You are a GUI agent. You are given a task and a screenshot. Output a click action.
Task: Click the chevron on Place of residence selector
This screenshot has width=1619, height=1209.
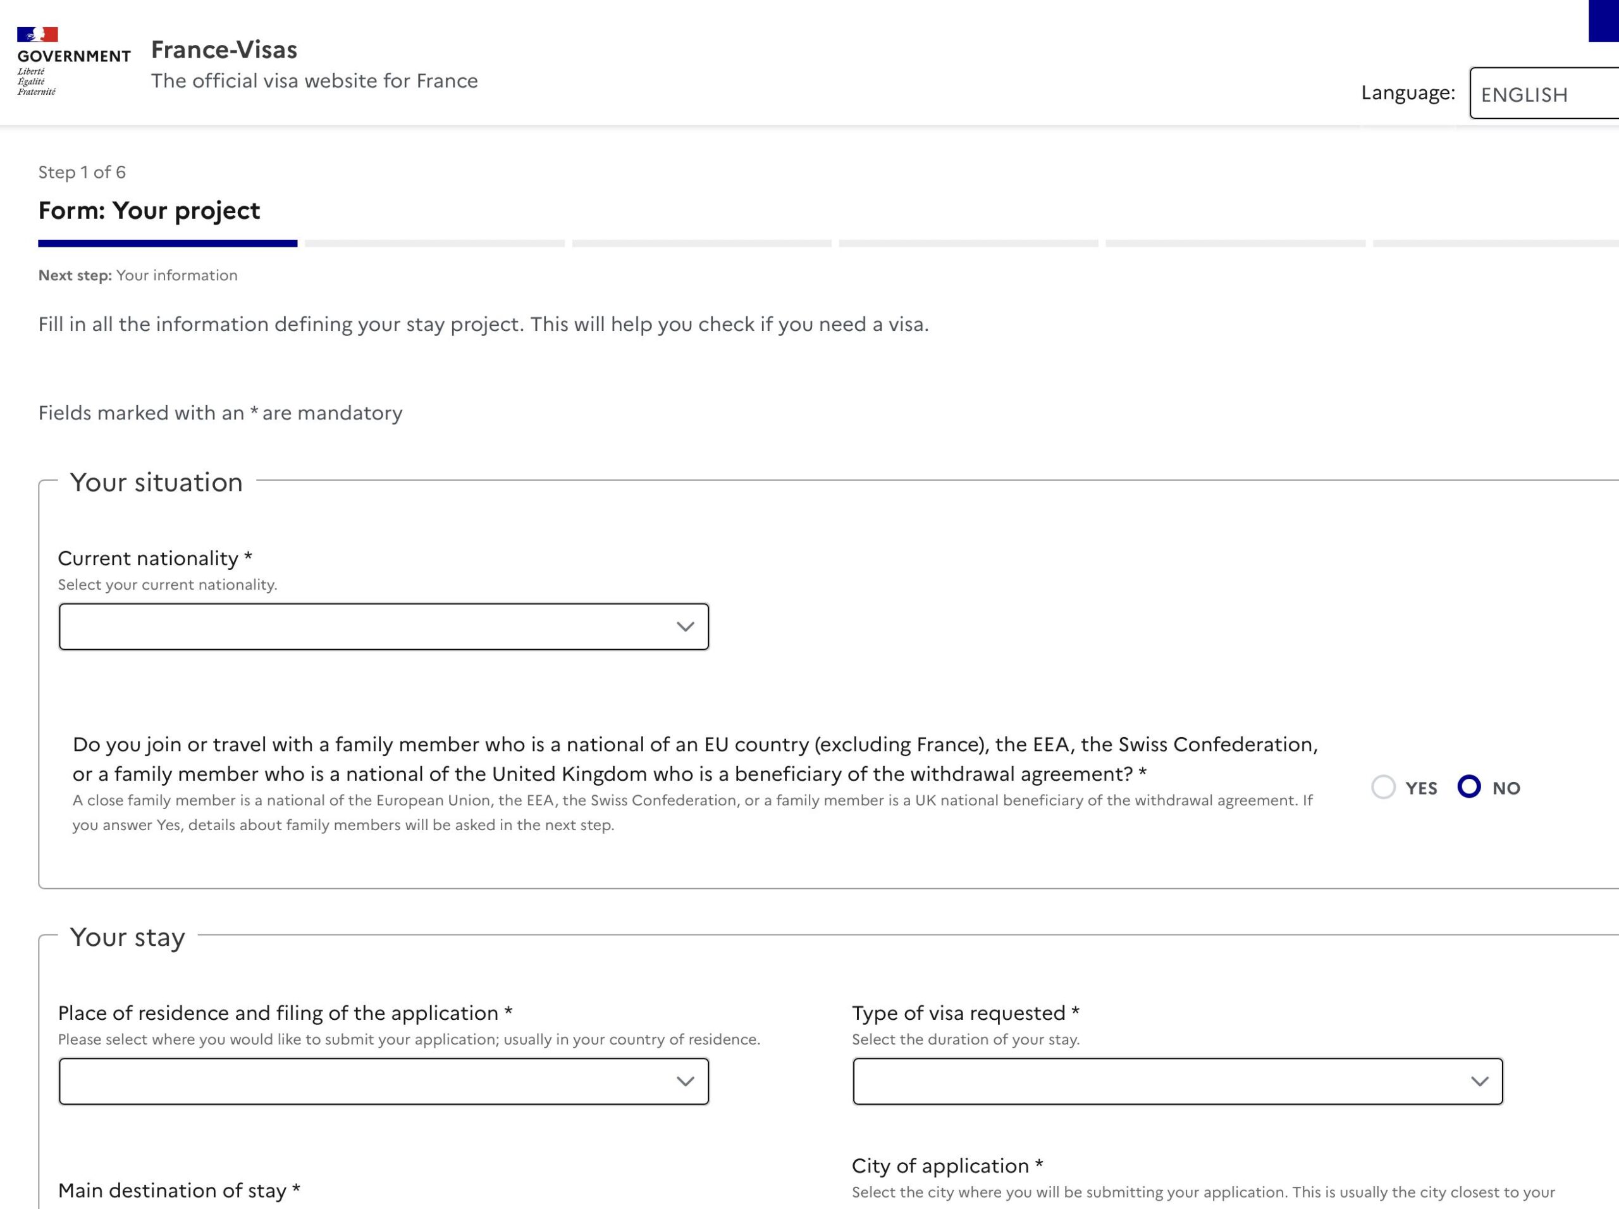pyautogui.click(x=685, y=1081)
